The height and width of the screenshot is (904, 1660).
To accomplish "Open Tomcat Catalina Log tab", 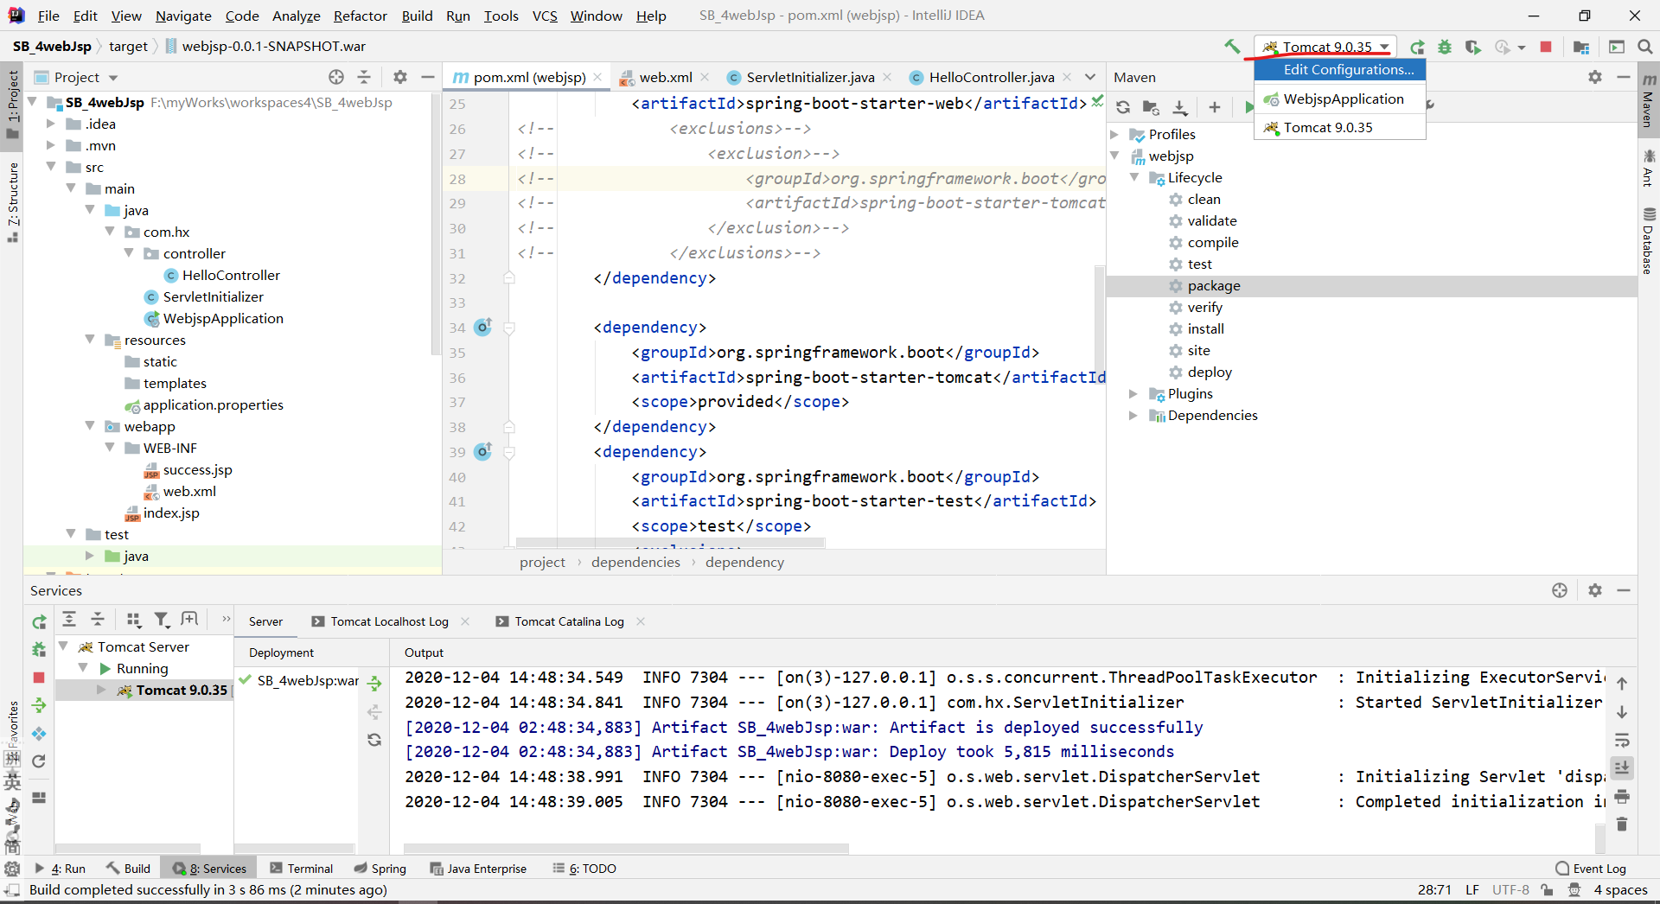I will 569,621.
